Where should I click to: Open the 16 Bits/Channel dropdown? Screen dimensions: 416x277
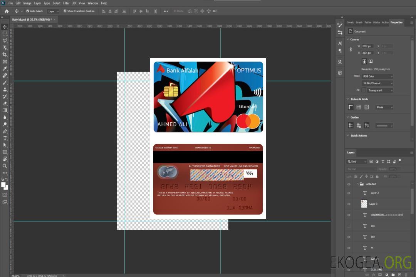click(377, 83)
